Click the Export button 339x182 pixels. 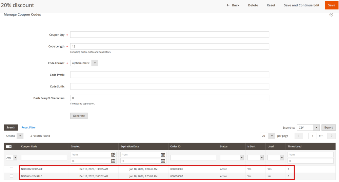point(328,128)
